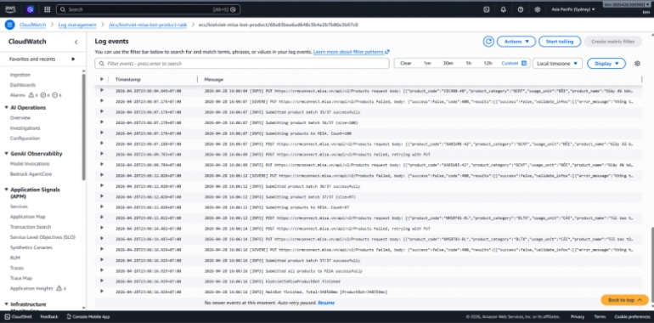The height and width of the screenshot is (323, 654).
Task: Collapse the CloudWatch sidebar arrow
Action: point(76,42)
